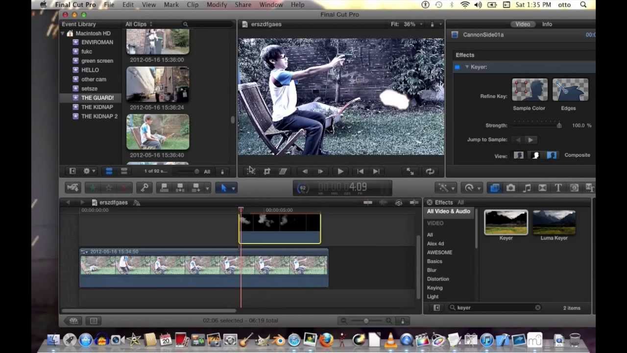Open the Generators browser

(574, 188)
